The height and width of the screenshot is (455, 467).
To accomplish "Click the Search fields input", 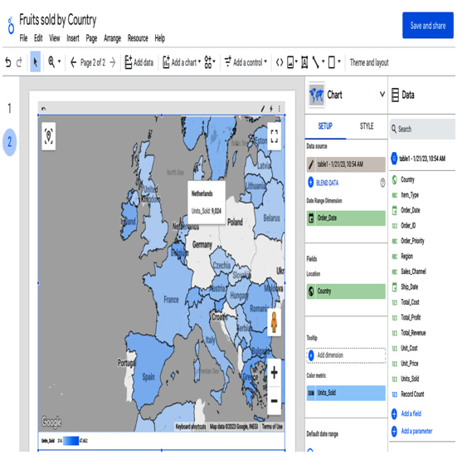I will point(423,129).
